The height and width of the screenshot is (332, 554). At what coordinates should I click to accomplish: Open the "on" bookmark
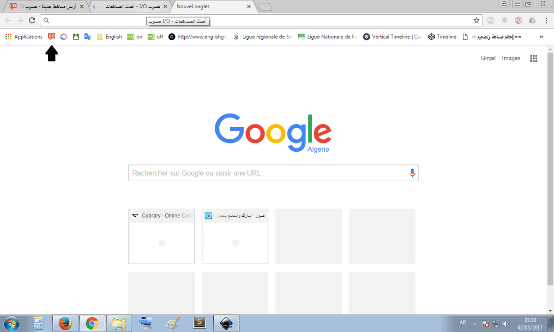pyautogui.click(x=135, y=37)
